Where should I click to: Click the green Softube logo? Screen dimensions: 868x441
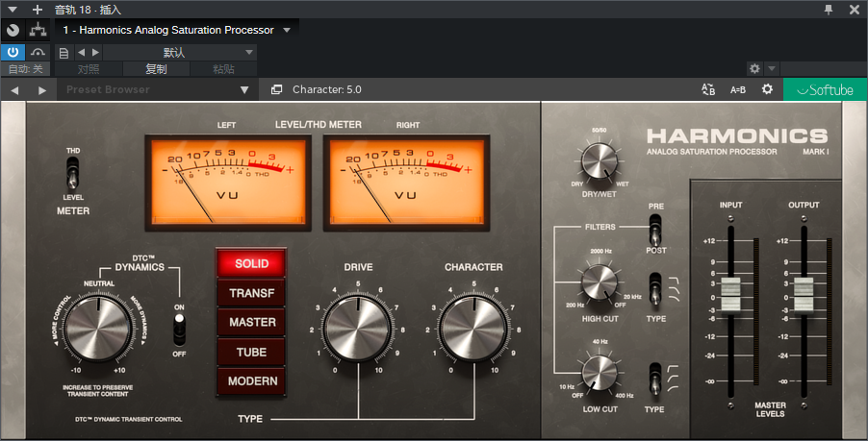[x=825, y=89]
